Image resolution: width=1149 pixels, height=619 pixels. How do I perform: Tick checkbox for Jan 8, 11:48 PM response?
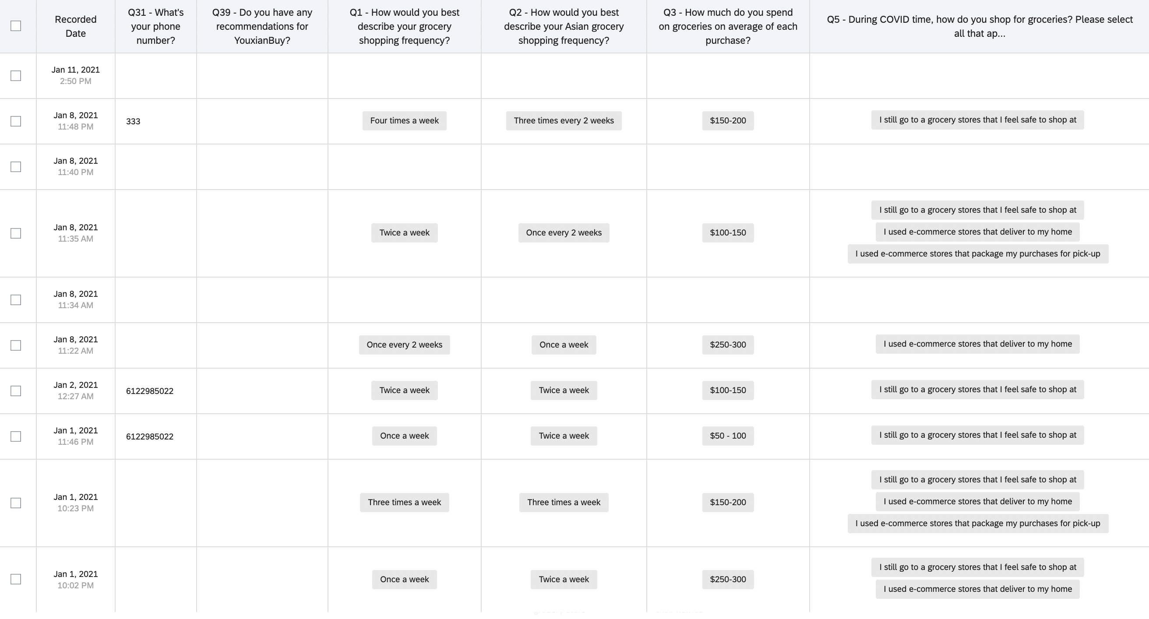16,121
